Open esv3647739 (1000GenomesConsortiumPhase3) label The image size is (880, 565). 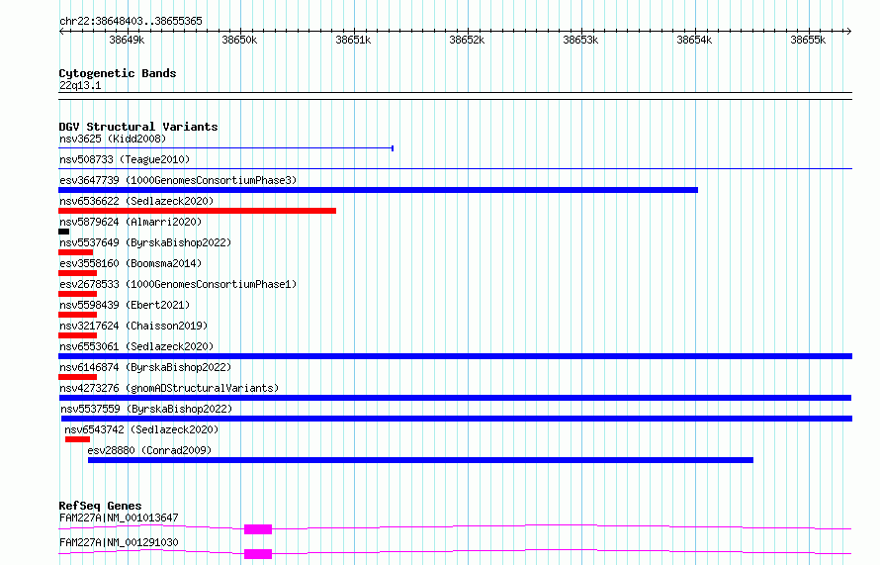178,180
